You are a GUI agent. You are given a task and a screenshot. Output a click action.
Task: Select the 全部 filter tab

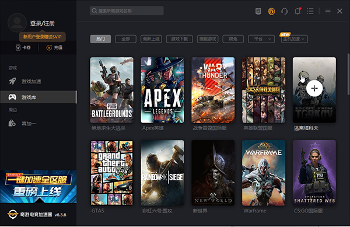pos(125,39)
